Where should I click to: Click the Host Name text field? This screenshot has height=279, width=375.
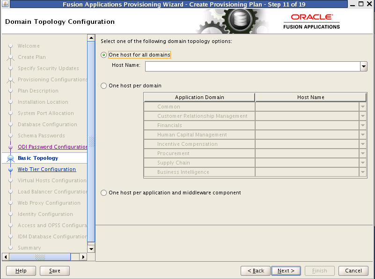pos(252,66)
